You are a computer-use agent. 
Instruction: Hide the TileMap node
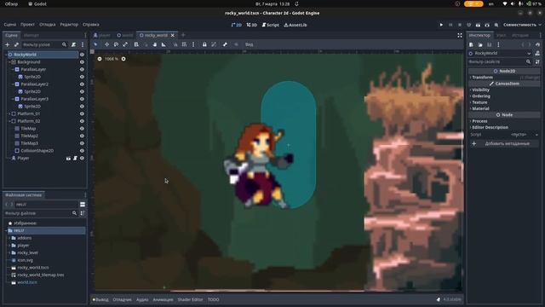(x=82, y=129)
